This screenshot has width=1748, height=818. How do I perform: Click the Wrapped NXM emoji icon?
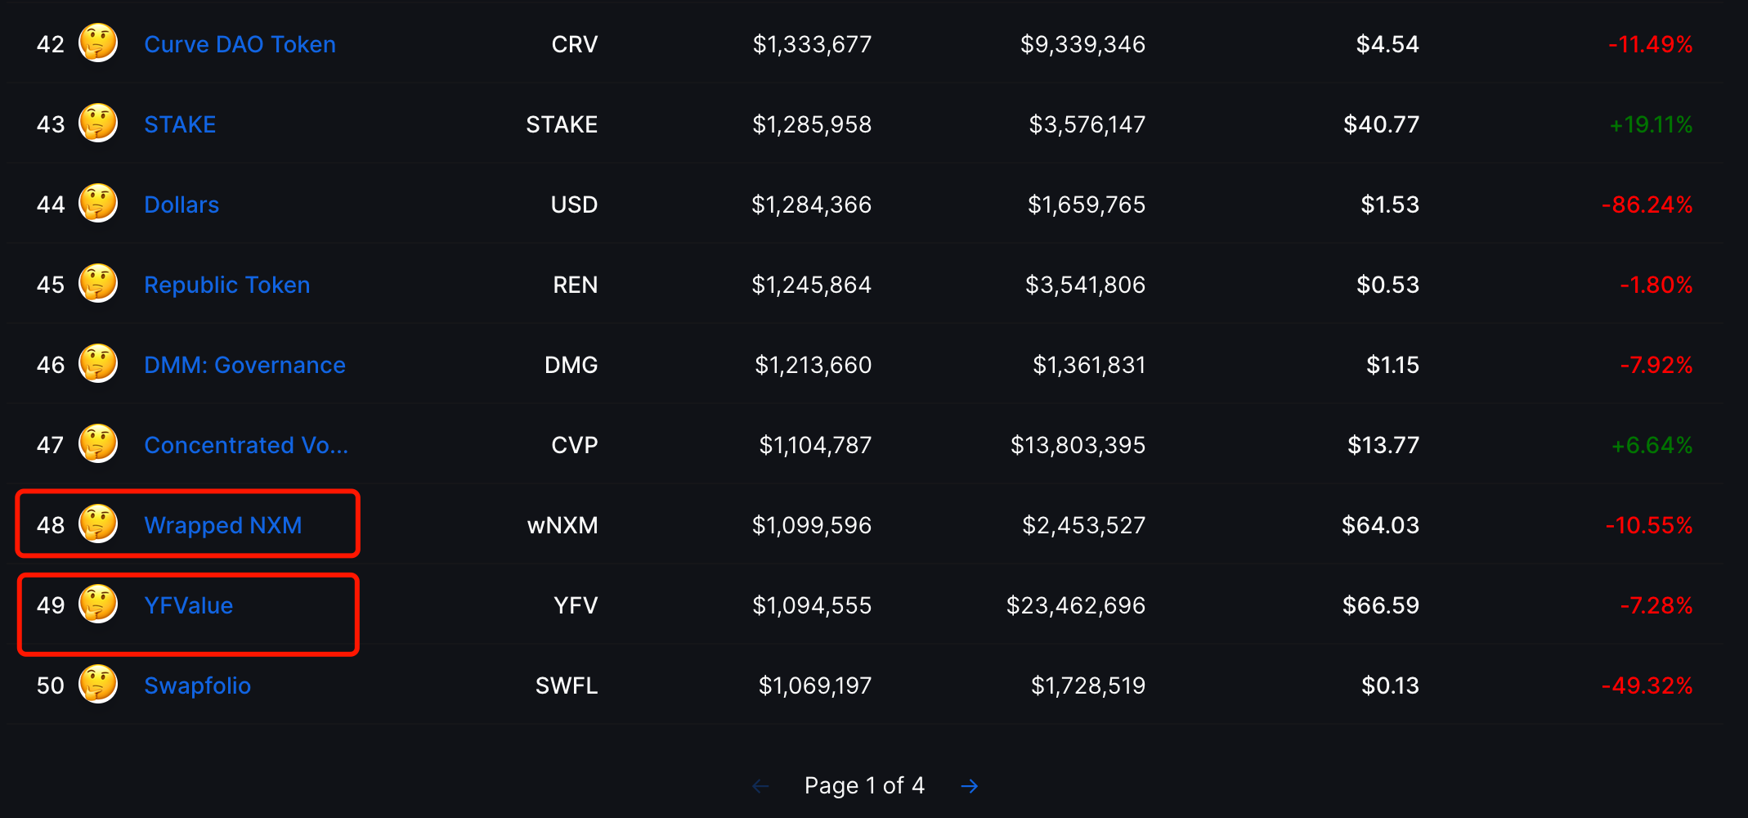98,524
